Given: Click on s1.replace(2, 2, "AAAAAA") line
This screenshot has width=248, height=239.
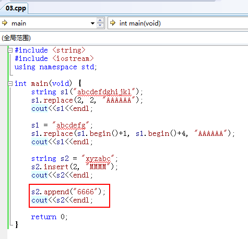Looking at the screenshot, I should (x=87, y=100).
